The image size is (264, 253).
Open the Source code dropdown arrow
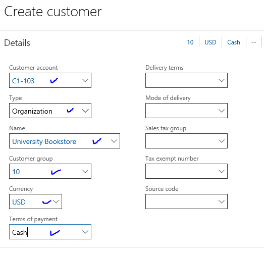(x=222, y=201)
